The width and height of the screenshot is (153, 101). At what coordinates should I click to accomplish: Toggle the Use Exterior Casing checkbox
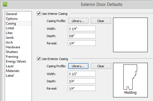[39, 59]
